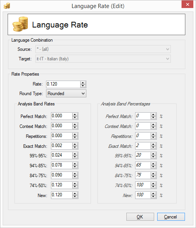Increase the Rate value with up arrow
Viewport: 196px width, 228px height.
pyautogui.click(x=83, y=83)
